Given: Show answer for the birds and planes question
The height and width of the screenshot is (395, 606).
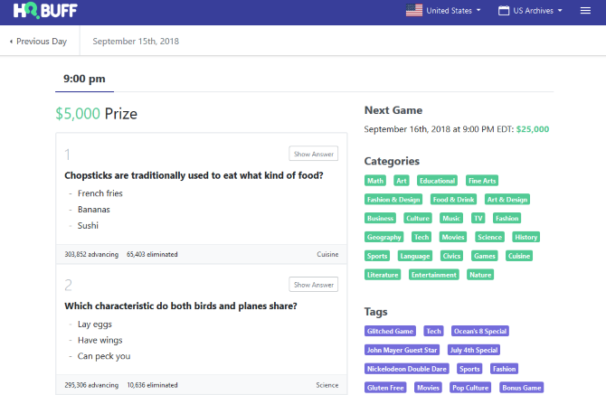Looking at the screenshot, I should pyautogui.click(x=314, y=285).
